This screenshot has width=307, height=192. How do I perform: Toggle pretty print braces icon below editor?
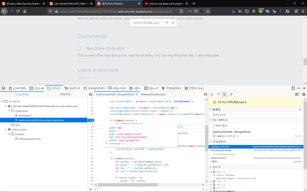[x=96, y=189]
